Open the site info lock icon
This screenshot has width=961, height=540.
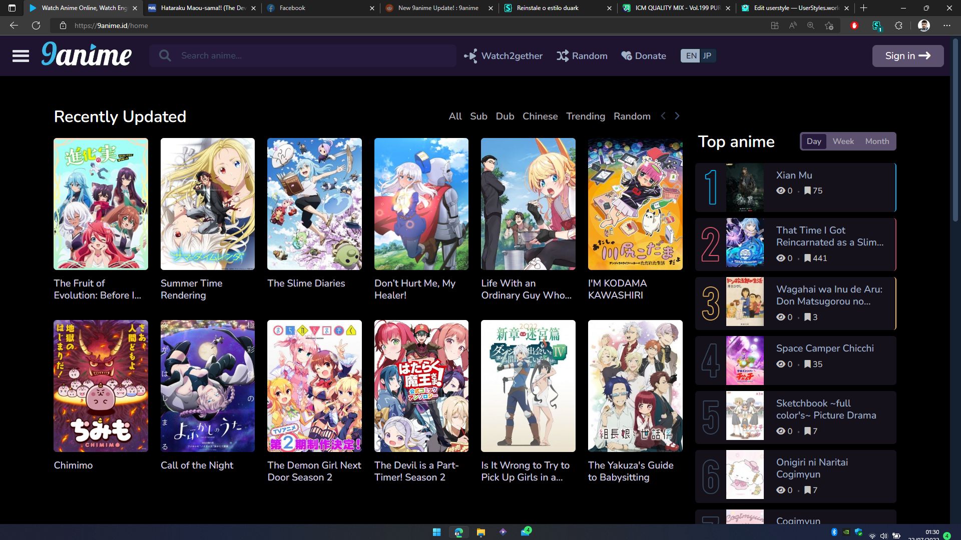coord(63,25)
